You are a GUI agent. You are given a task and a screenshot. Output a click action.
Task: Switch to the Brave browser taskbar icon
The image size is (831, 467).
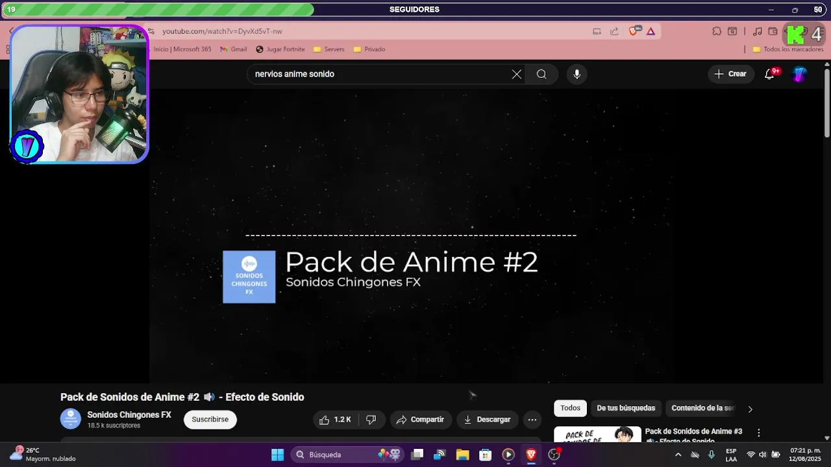tap(531, 455)
